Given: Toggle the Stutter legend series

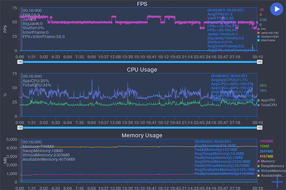Looking at the screenshot, I should 268,37.
